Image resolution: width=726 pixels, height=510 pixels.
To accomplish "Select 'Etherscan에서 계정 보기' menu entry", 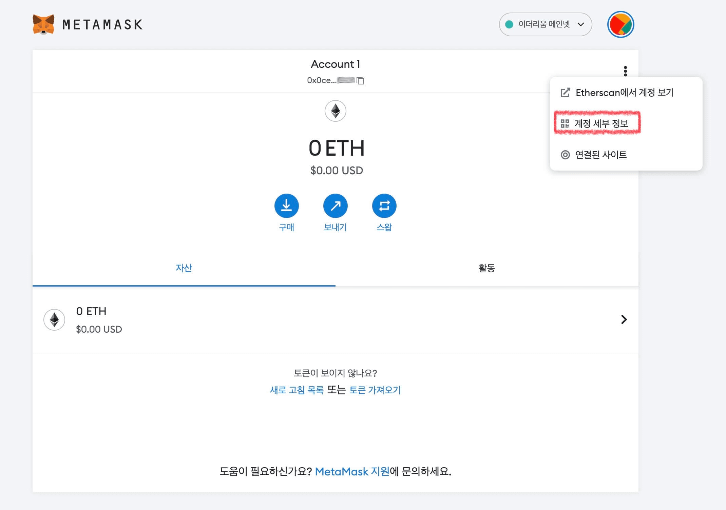I will click(626, 93).
